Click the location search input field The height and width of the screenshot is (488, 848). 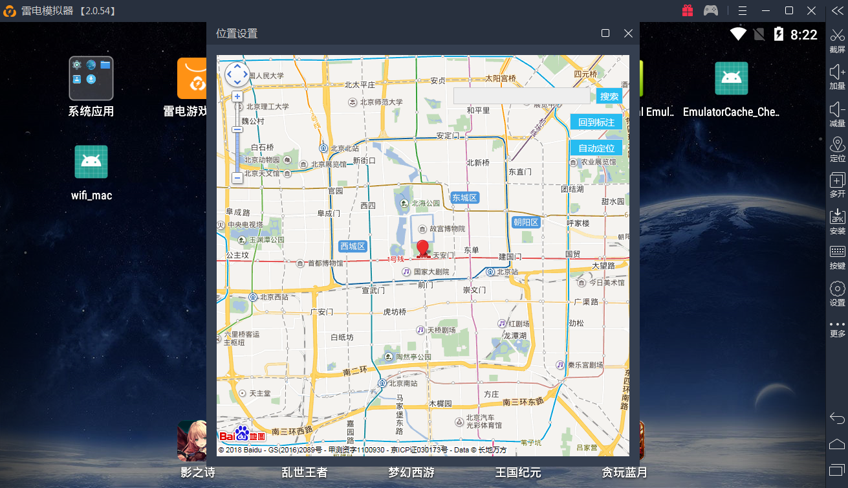point(522,96)
